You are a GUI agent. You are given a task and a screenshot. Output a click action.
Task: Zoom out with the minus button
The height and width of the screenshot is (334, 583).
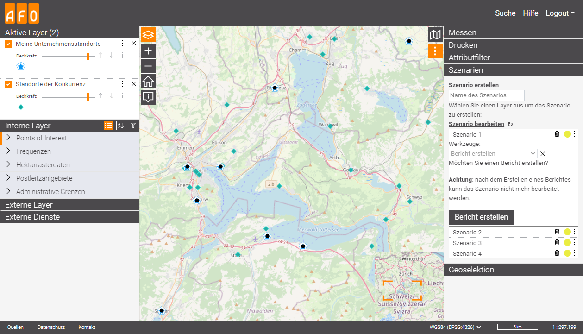148,66
